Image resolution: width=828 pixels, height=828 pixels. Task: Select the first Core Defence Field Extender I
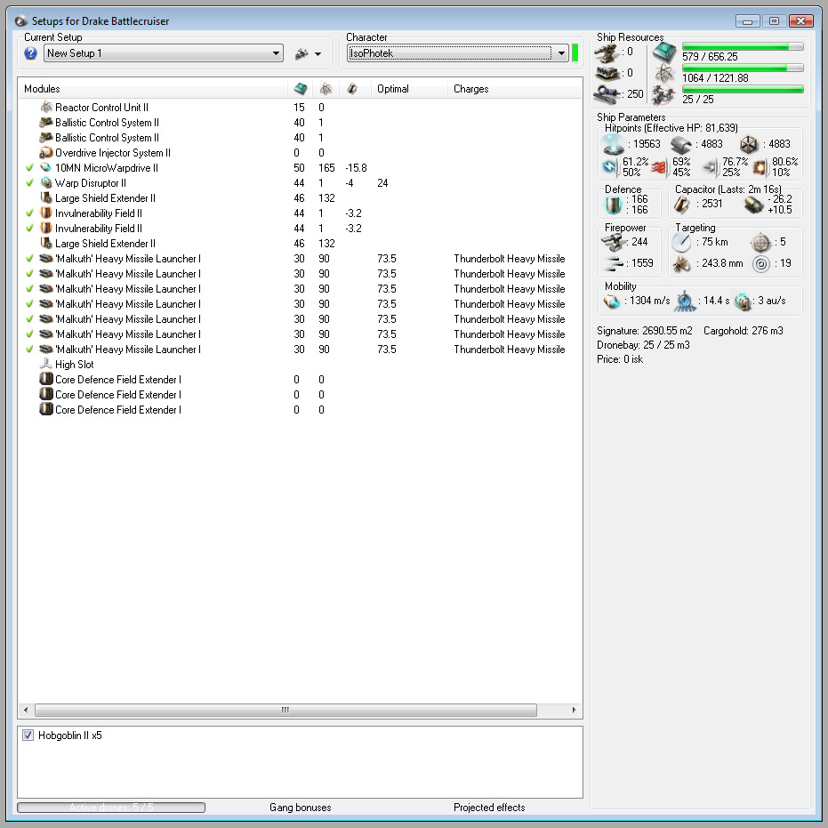click(x=300, y=380)
